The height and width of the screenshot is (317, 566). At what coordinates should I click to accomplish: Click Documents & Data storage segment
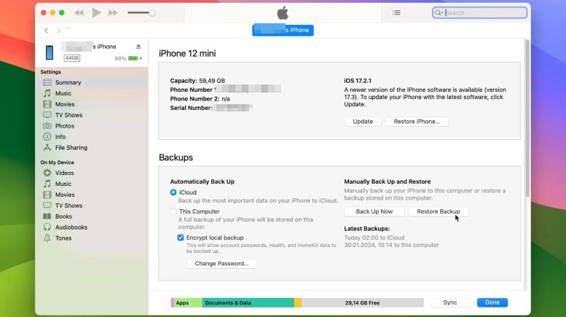click(x=248, y=303)
